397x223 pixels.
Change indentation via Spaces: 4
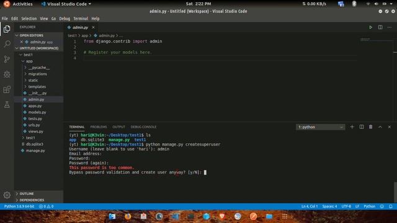[329, 206]
